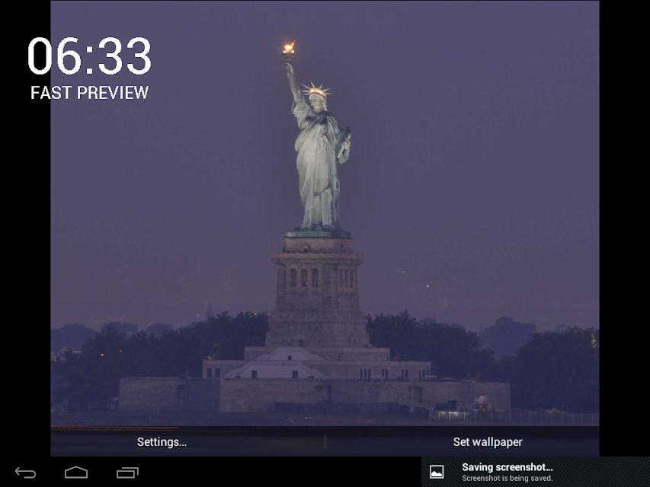Open the live wallpaper Settings...
650x487 pixels.
click(x=162, y=442)
